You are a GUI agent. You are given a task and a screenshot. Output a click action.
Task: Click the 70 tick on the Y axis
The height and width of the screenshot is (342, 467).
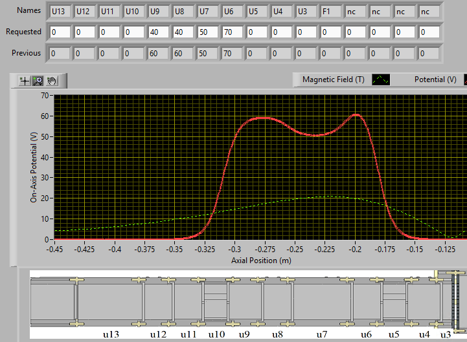coord(45,96)
